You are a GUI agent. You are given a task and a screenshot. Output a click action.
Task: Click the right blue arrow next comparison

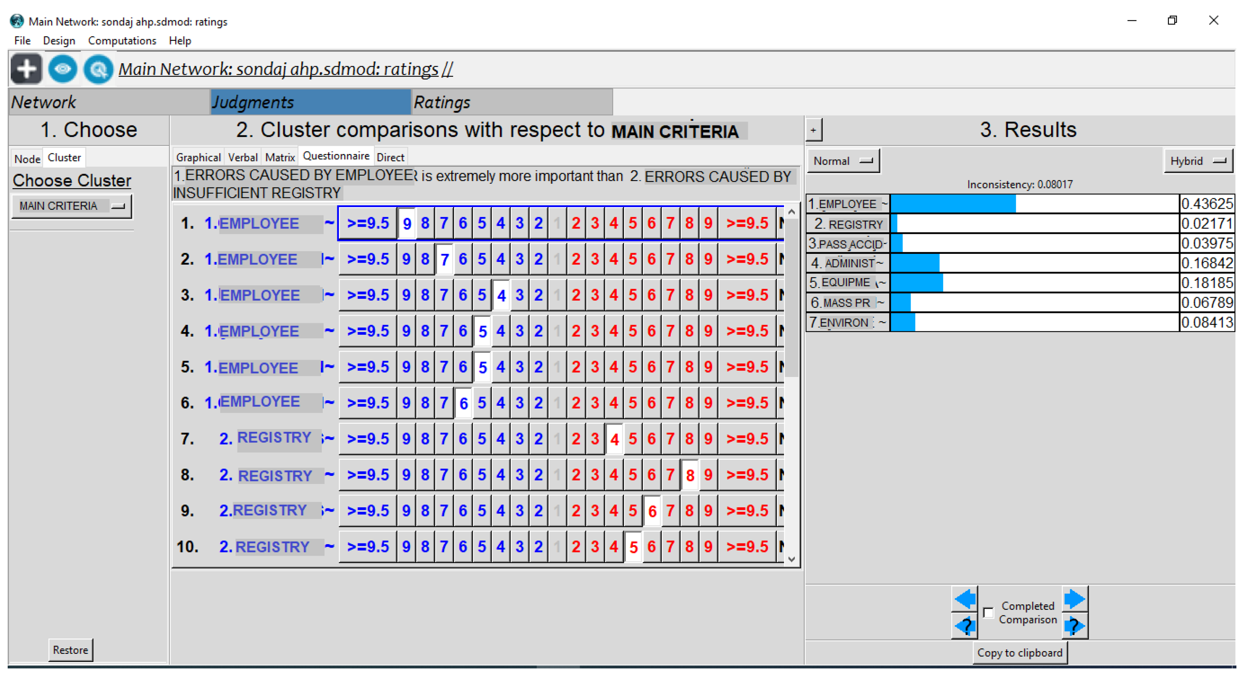tap(1075, 599)
